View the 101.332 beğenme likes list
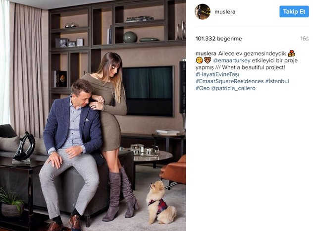The height and width of the screenshot is (231, 313). pyautogui.click(x=218, y=39)
